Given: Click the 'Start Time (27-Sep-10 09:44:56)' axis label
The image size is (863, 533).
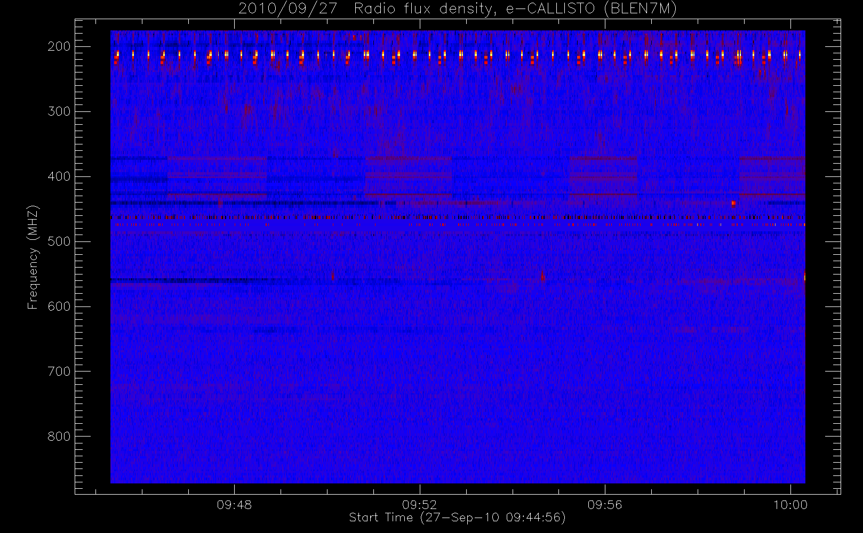Looking at the screenshot, I should tap(457, 518).
